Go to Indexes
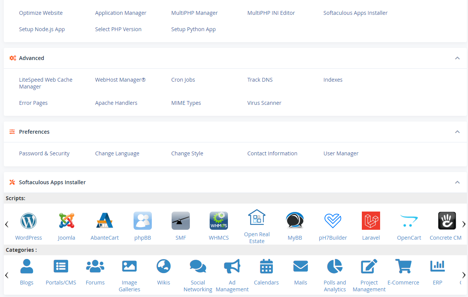468x297 pixels. pos(333,80)
